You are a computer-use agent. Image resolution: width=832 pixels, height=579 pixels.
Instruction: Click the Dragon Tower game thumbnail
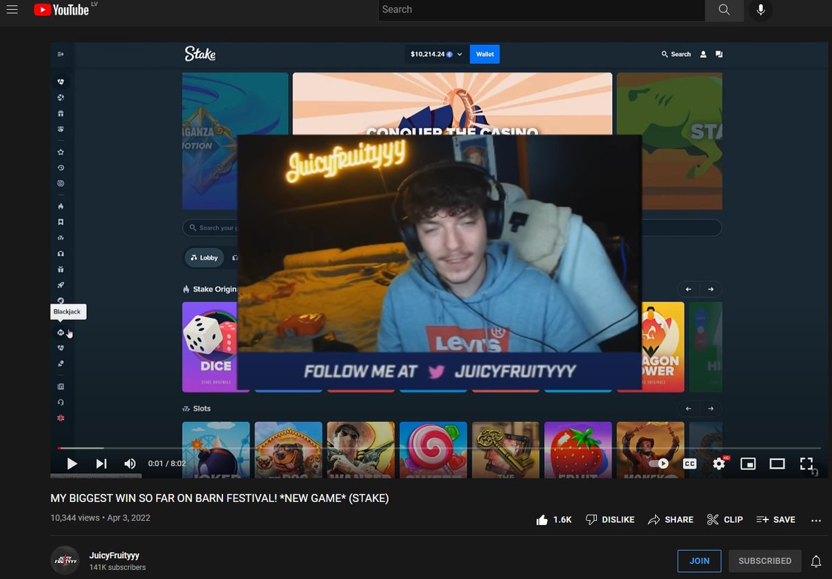point(662,347)
